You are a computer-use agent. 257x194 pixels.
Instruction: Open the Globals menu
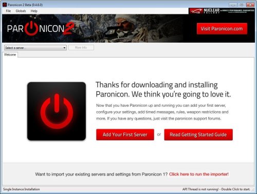point(21,11)
